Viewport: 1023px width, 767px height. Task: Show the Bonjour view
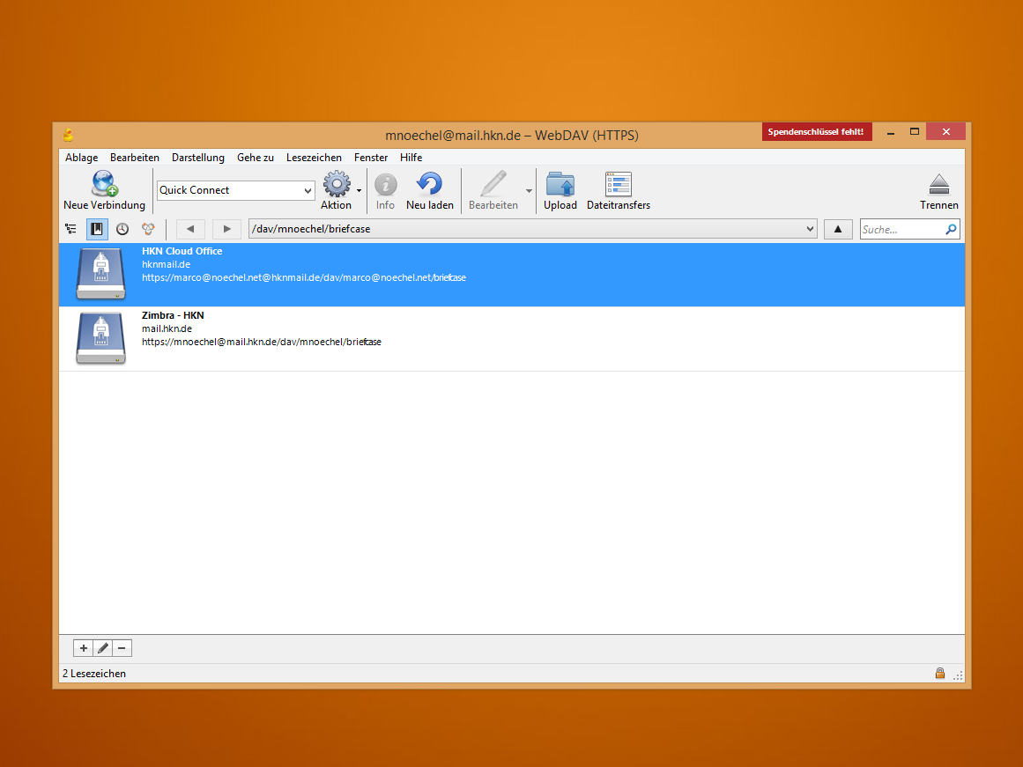(x=148, y=229)
